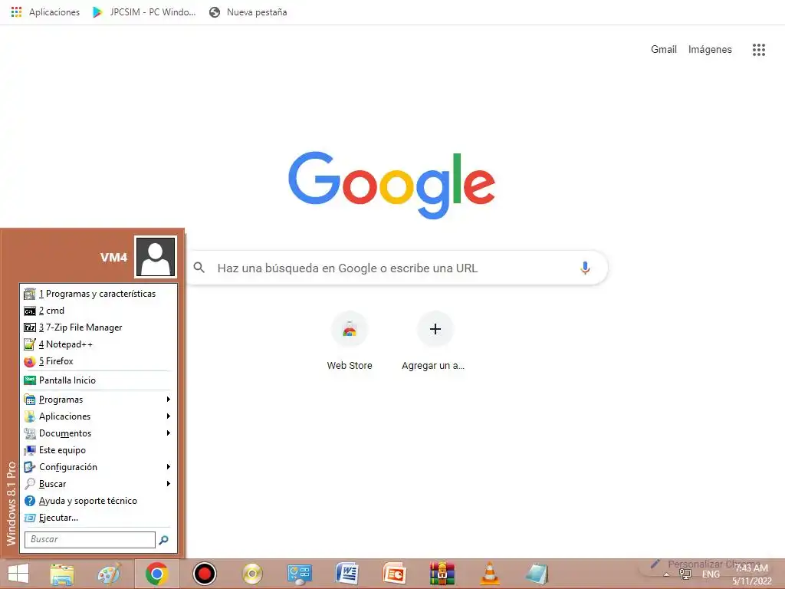Screen dimensions: 785x589
Task: Open Control Panel icon on taskbar
Action: point(300,574)
